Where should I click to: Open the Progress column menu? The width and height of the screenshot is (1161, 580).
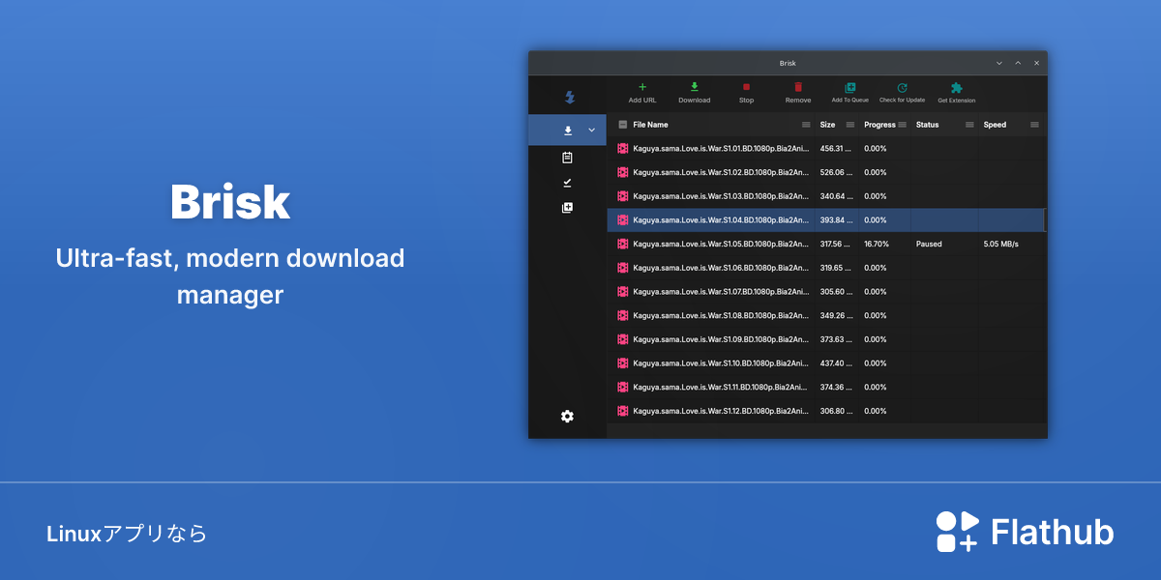[902, 125]
